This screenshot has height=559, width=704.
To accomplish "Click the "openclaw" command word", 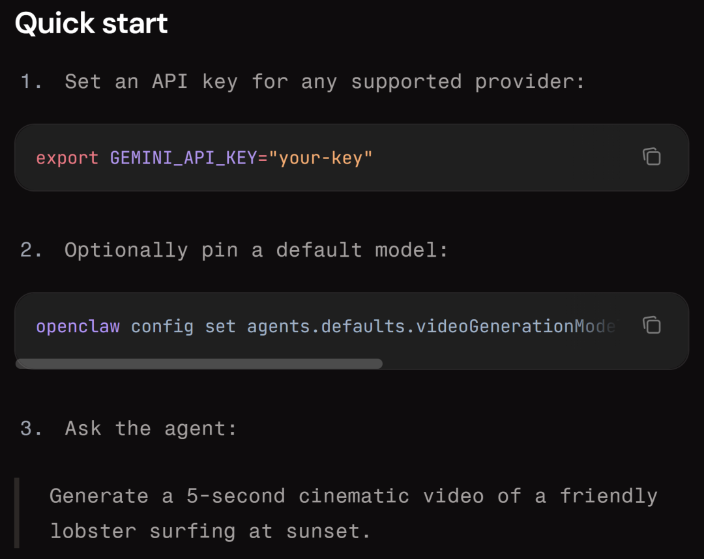I will point(78,326).
